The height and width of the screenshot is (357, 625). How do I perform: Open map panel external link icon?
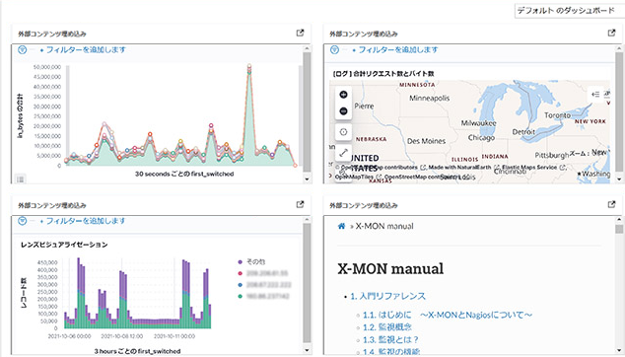(611, 34)
